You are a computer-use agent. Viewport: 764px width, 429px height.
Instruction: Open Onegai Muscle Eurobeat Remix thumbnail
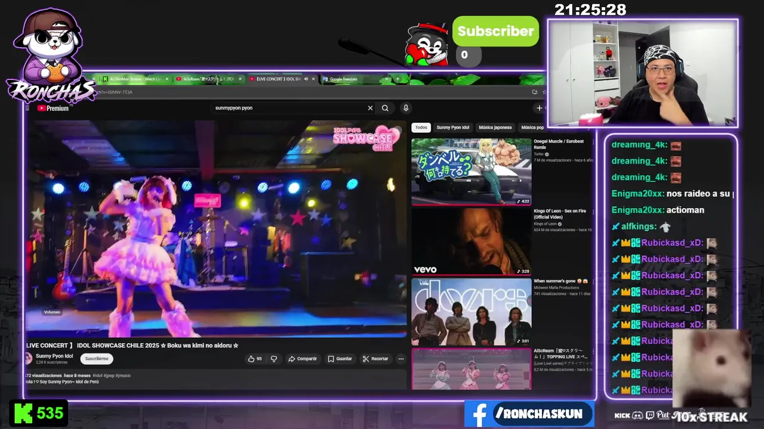click(471, 172)
